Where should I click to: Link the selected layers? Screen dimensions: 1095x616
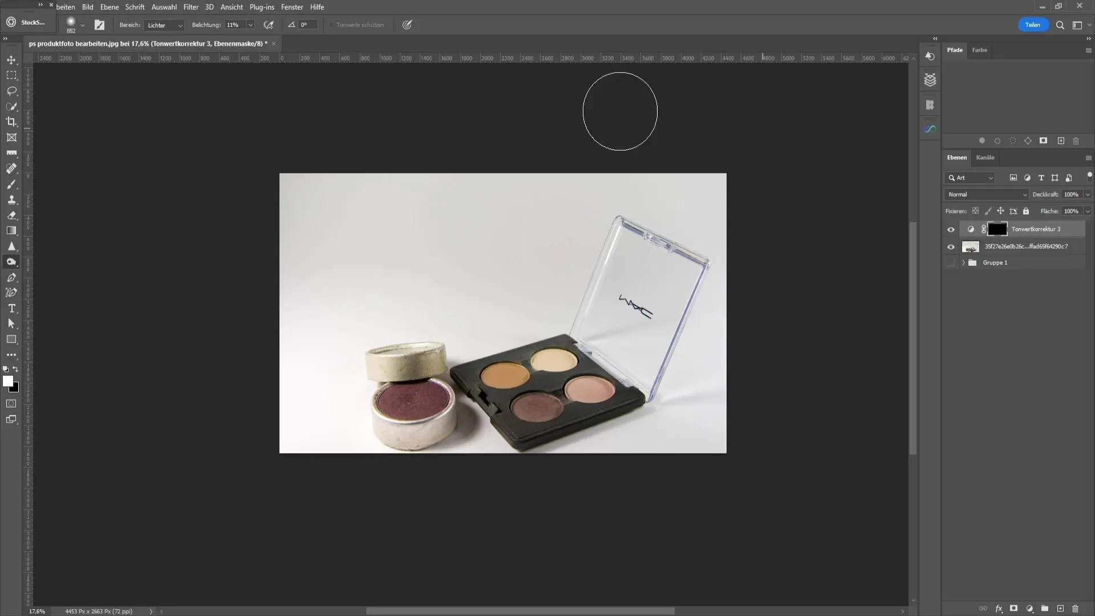(983, 609)
